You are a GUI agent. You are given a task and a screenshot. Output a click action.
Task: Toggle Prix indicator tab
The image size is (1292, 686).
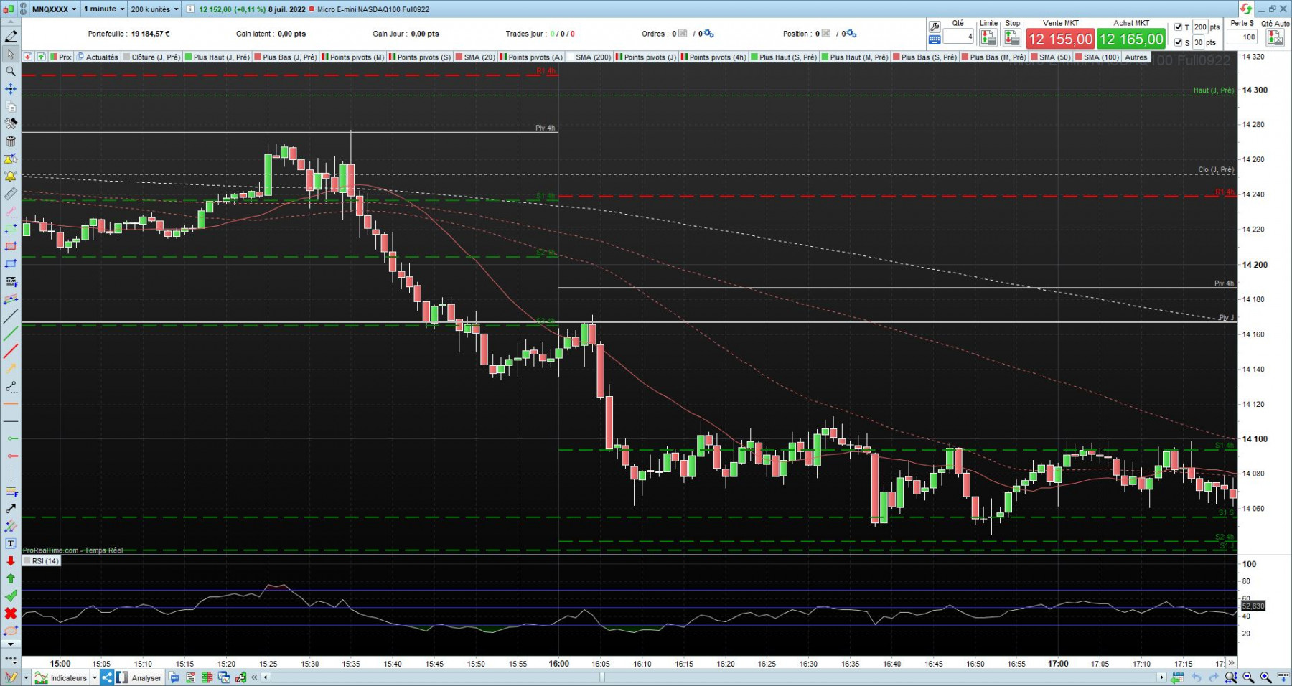point(61,57)
